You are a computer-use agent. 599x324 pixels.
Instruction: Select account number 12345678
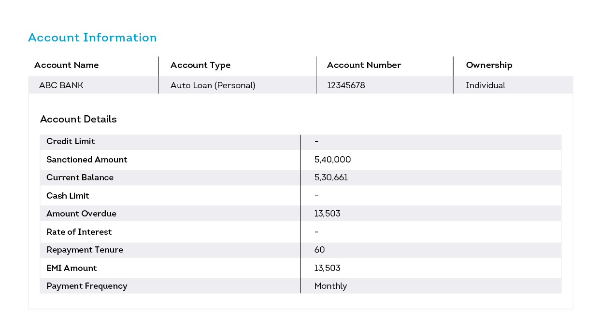pyautogui.click(x=346, y=85)
